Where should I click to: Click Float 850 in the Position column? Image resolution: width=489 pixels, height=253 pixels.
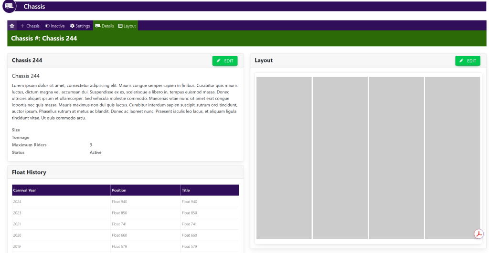point(119,213)
